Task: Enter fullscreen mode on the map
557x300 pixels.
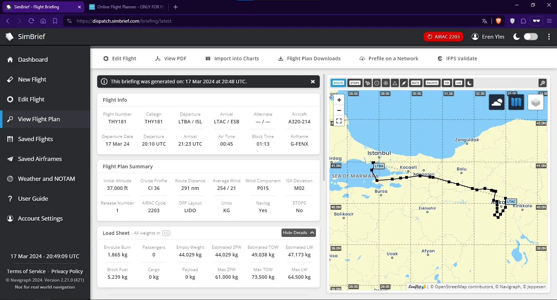Action: pos(339,121)
